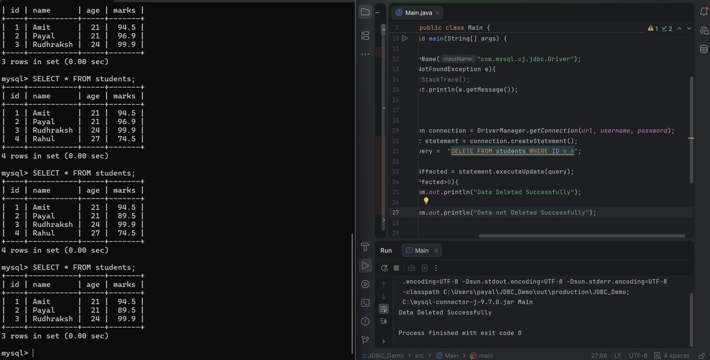Toggle scroll to end in Run console
This screenshot has width=710, height=360.
tap(383, 320)
